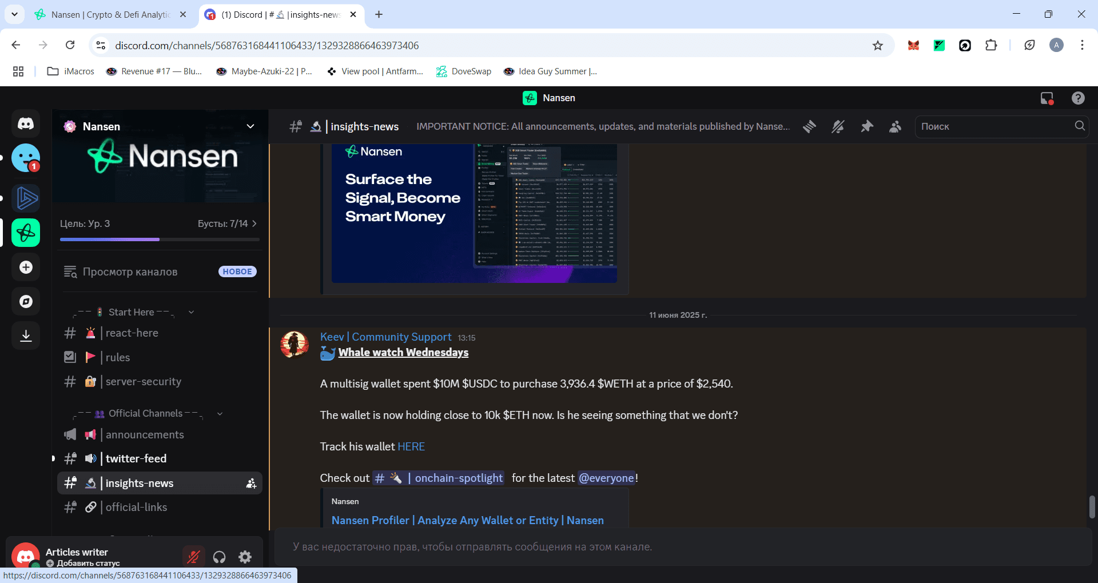Open bookmark apps grid
Image resolution: width=1098 pixels, height=583 pixels.
(18, 71)
